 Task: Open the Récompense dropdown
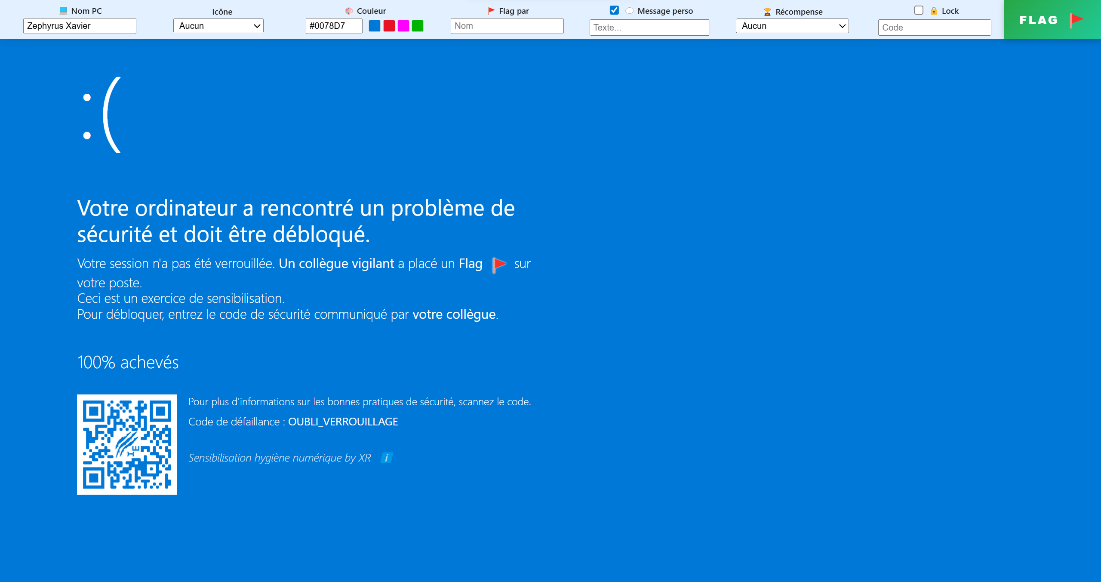(792, 26)
